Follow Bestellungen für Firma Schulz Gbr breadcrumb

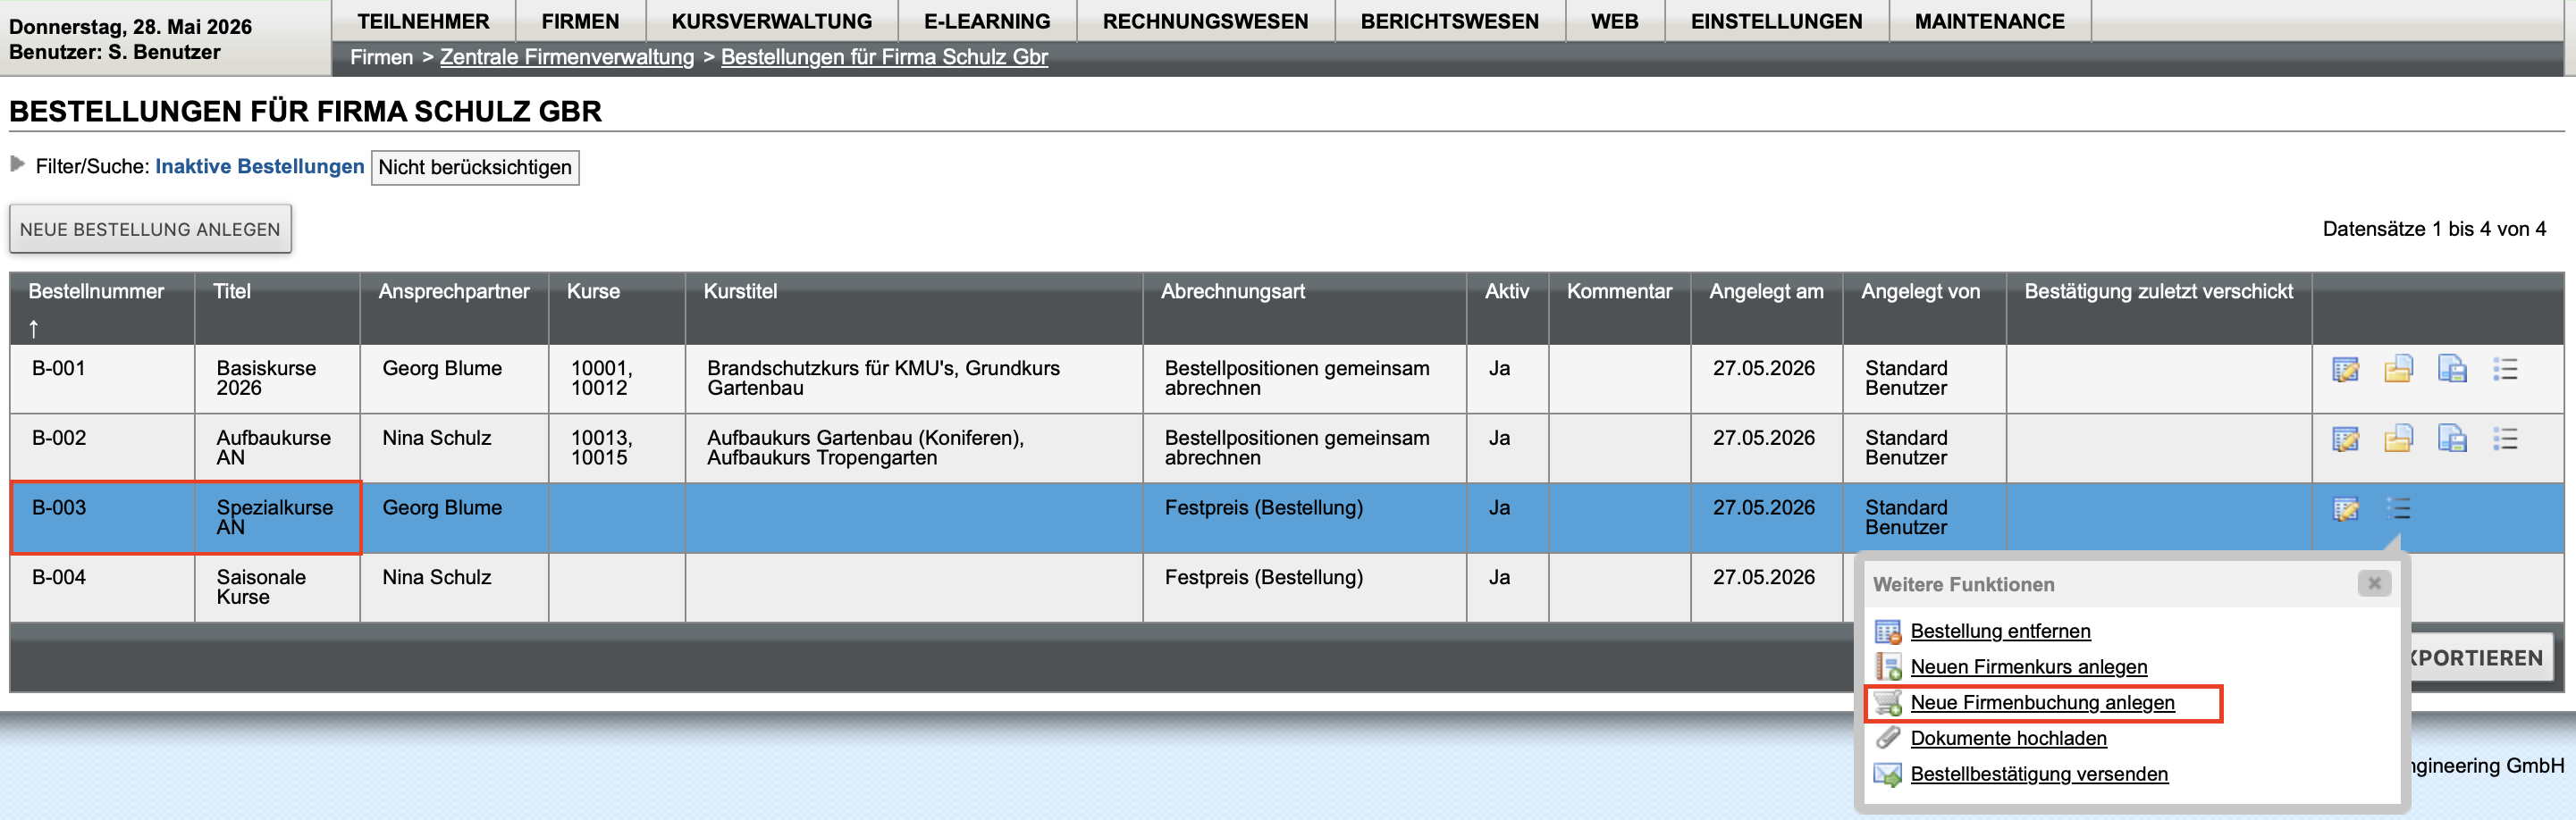[x=884, y=58]
